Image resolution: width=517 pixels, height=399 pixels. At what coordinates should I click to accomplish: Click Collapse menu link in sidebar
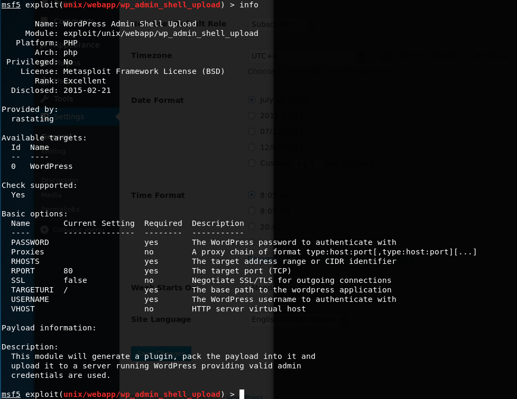(78, 230)
